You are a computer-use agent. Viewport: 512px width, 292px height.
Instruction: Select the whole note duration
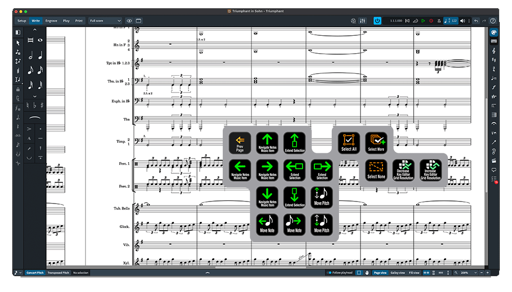40,40
